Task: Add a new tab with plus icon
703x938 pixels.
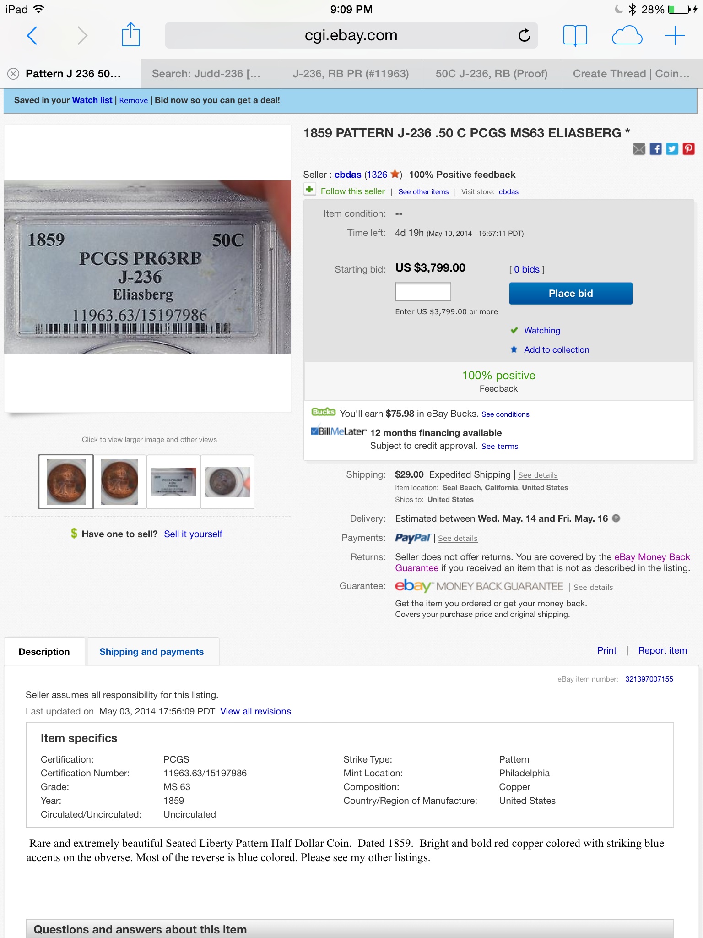Action: 675,35
